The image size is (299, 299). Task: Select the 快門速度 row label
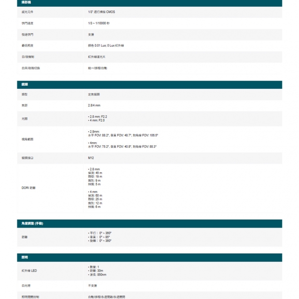tap(27, 23)
